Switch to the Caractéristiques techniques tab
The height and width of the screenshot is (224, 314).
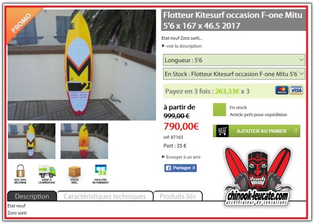tap(105, 196)
